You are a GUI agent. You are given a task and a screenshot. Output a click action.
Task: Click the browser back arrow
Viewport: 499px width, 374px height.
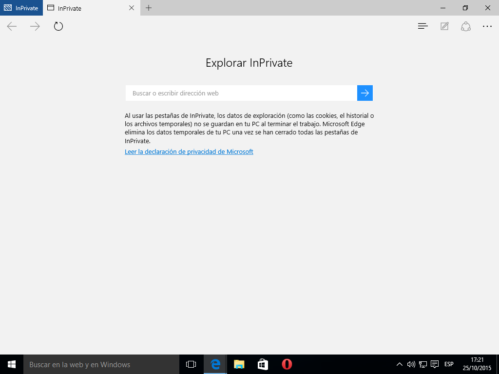pyautogui.click(x=12, y=26)
